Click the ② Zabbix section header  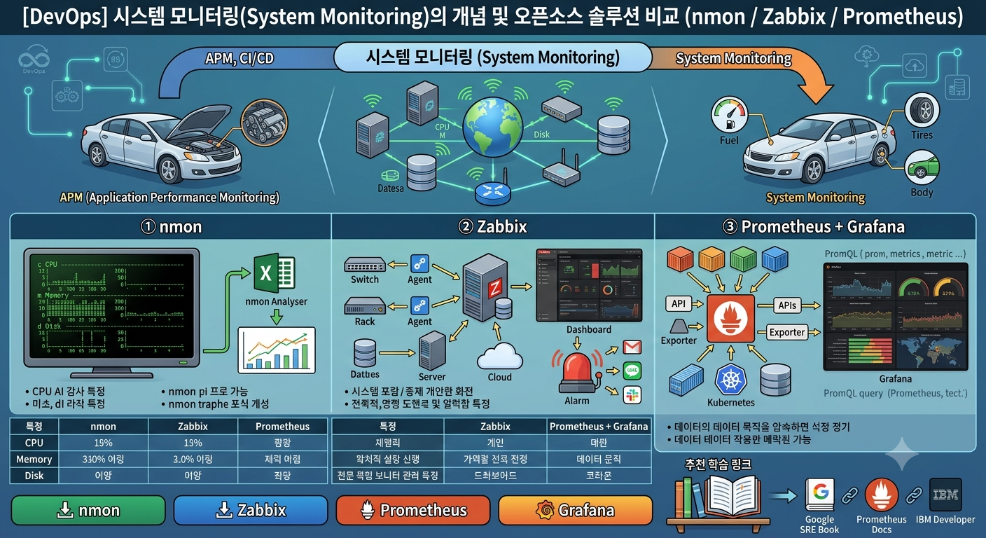492,226
